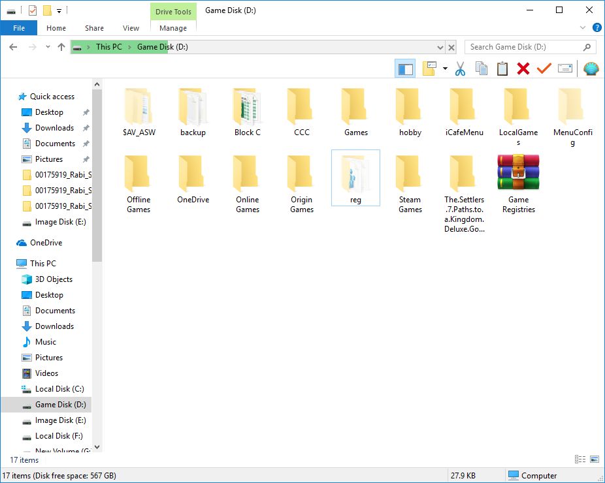This screenshot has width=605, height=483.
Task: Click the New Folder icon on the toolbar
Action: click(x=429, y=68)
